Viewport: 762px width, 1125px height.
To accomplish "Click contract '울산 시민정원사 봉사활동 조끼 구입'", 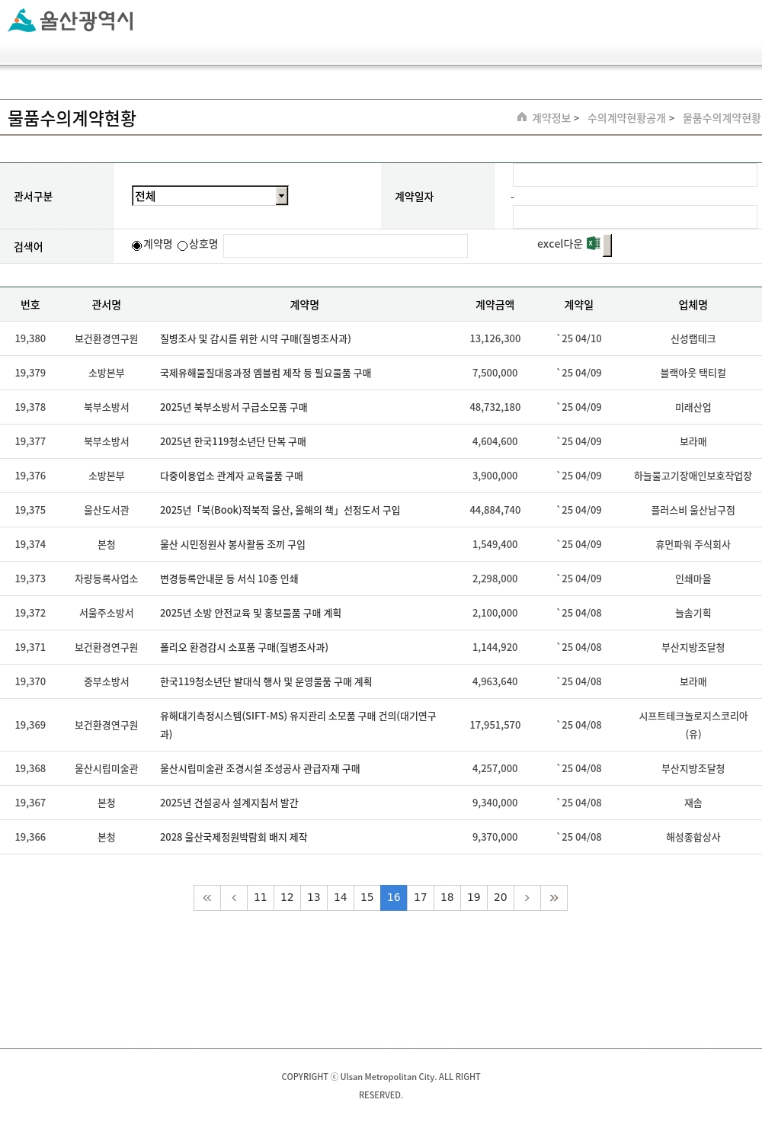I will click(232, 544).
